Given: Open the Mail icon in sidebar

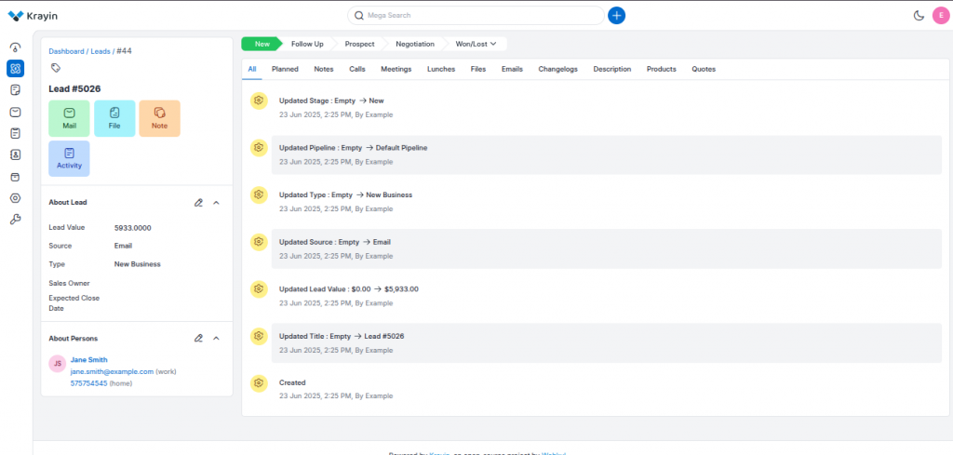Looking at the screenshot, I should (x=16, y=112).
